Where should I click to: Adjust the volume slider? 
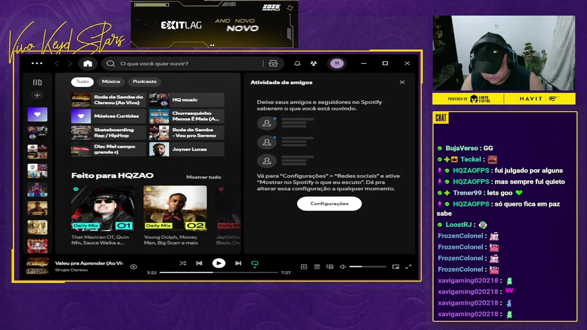(367, 267)
